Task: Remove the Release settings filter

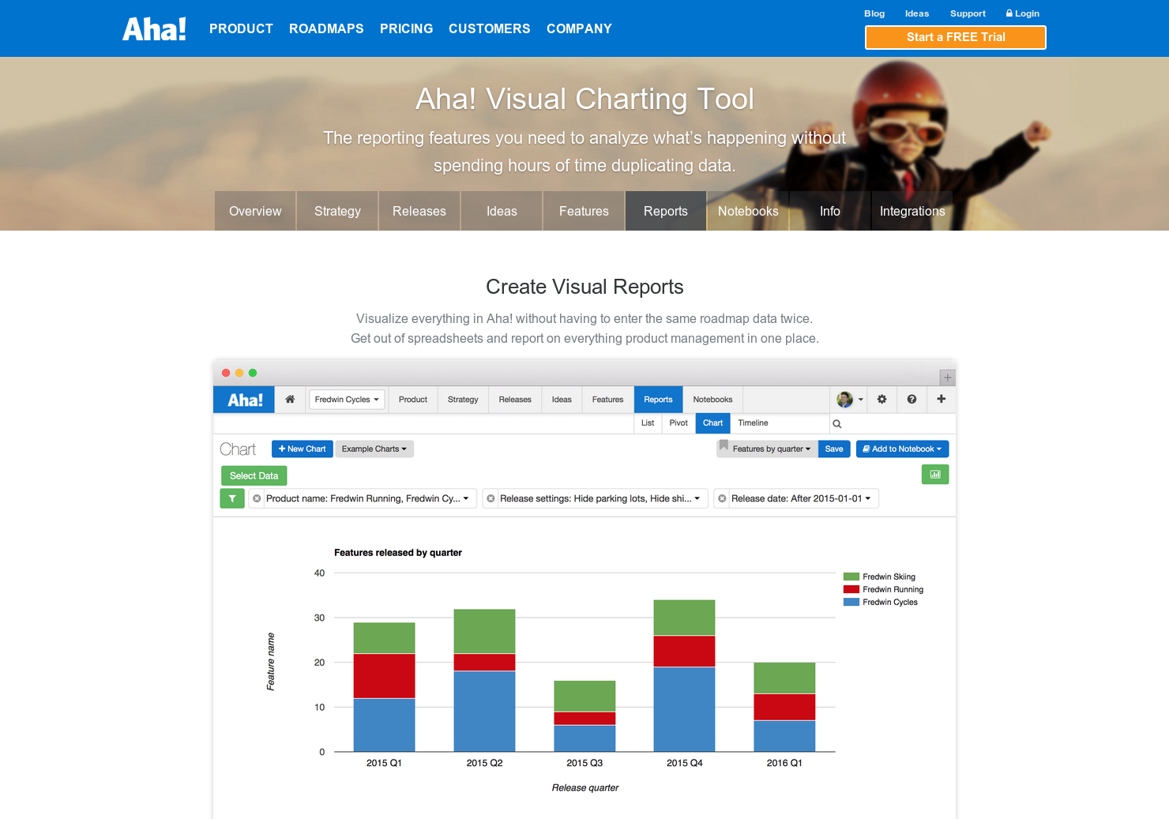Action: [x=491, y=498]
